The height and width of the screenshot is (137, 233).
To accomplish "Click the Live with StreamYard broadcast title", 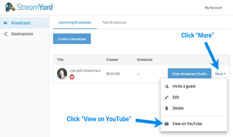I will 85,70.
